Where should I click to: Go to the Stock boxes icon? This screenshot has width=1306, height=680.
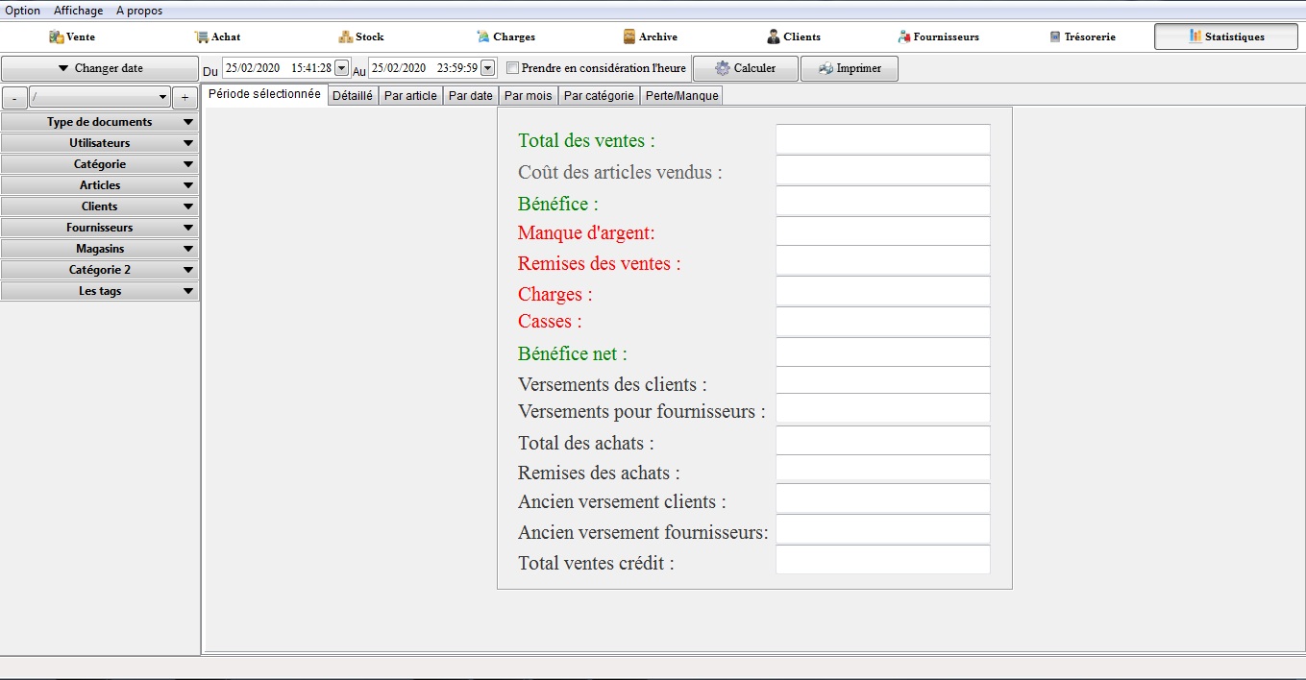(x=346, y=36)
